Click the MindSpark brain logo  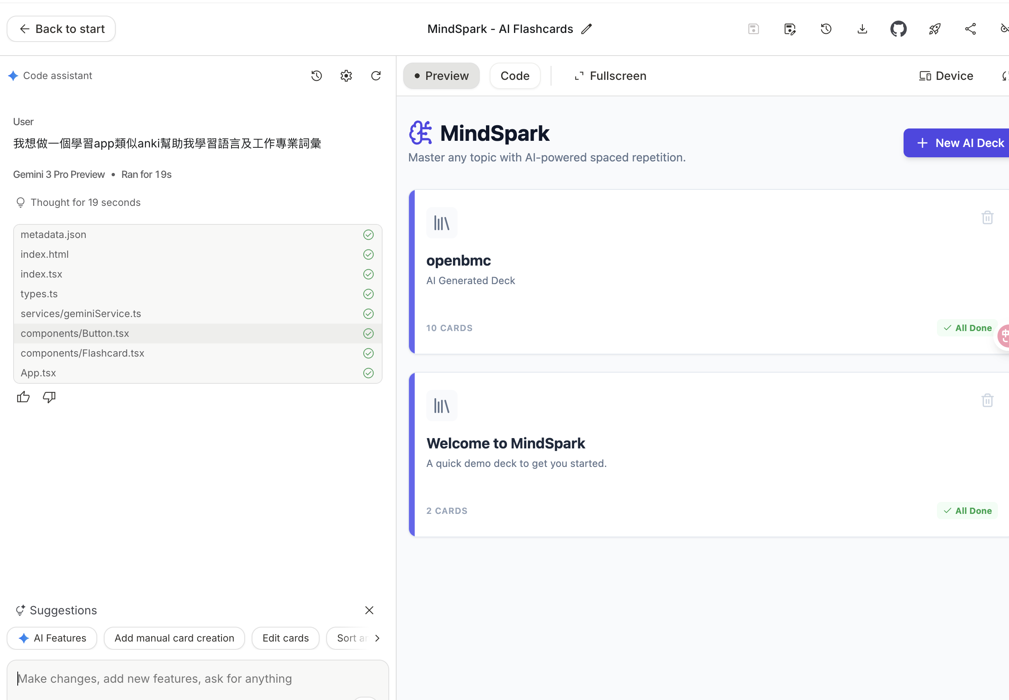coord(420,132)
